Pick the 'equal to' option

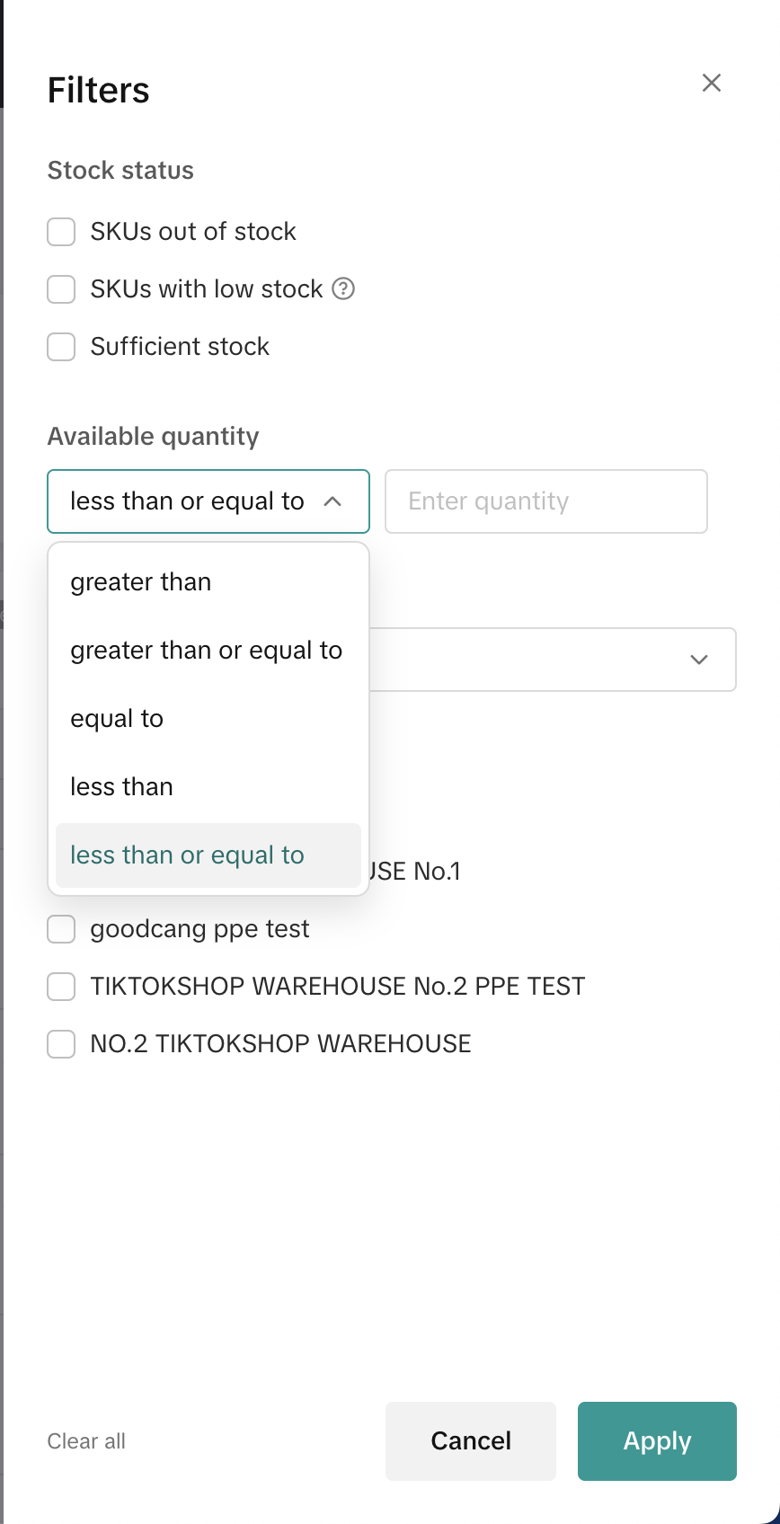[117, 719]
